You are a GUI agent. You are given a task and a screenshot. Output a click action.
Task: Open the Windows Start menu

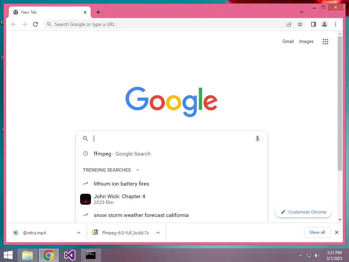point(8,255)
